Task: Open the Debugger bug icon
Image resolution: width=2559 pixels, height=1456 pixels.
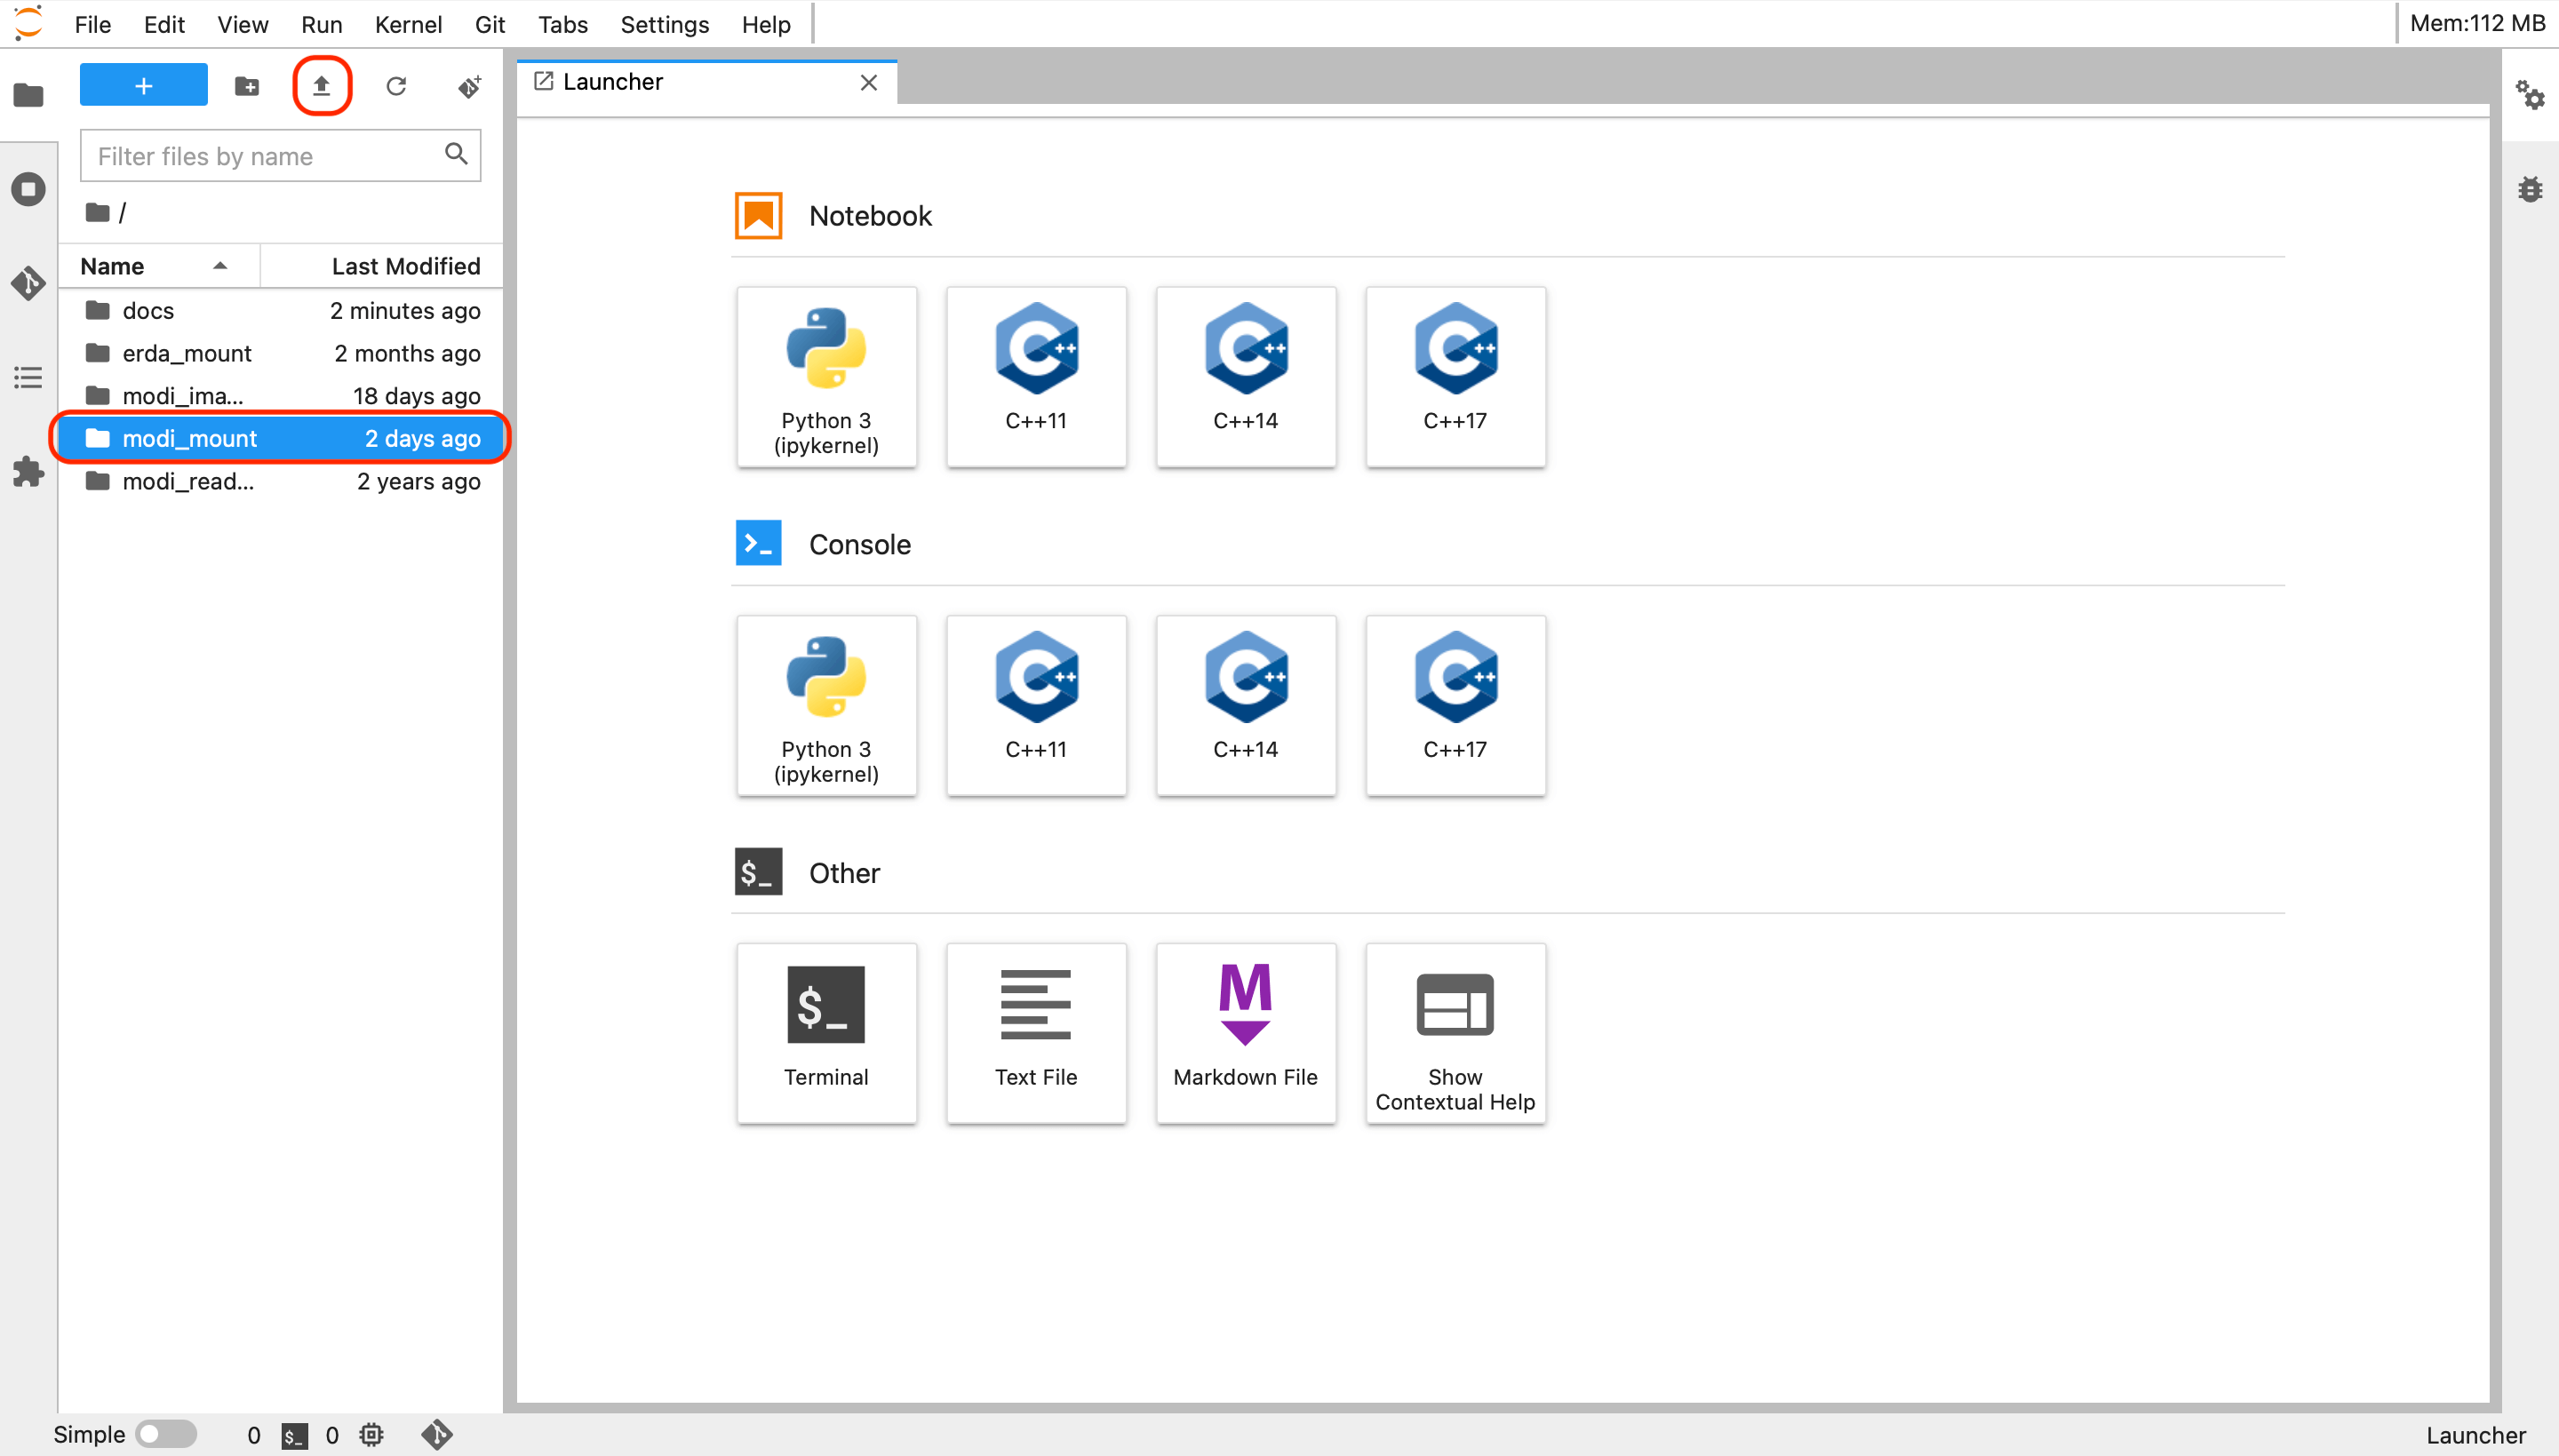Action: 2530,189
